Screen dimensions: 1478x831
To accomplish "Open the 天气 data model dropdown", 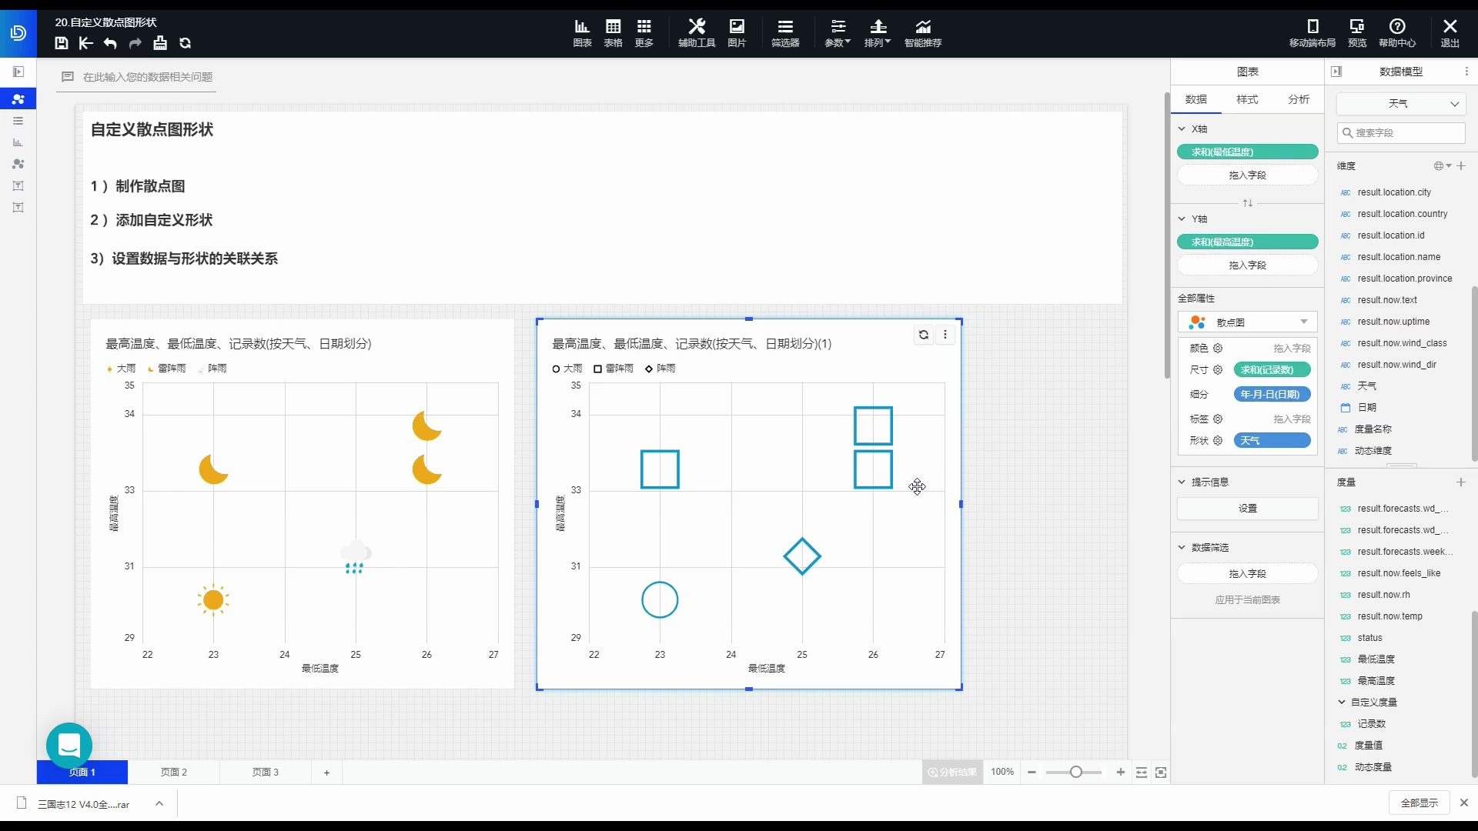I will click(1401, 103).
